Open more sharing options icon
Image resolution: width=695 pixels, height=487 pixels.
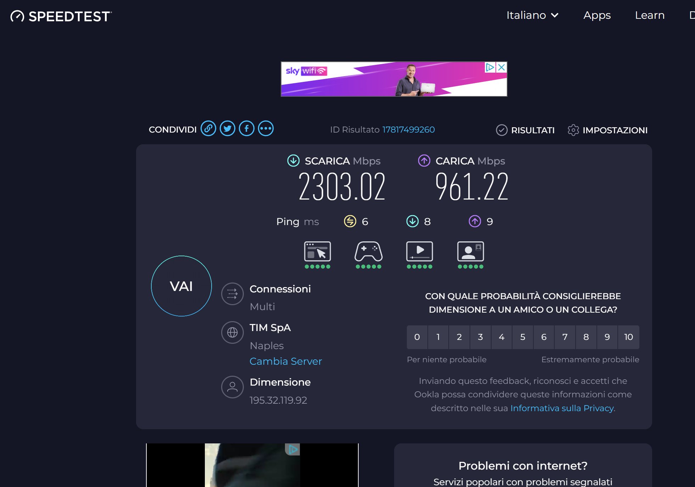tap(266, 129)
